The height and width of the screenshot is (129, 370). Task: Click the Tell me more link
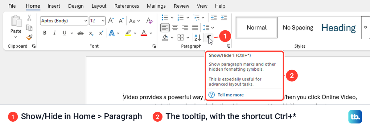click(x=230, y=95)
